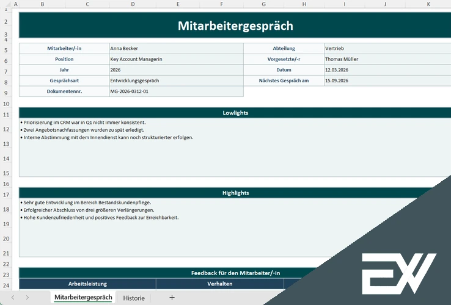This screenshot has width=451, height=305.
Task: Click the Dokumentennr. label cell
Action: coord(64,91)
